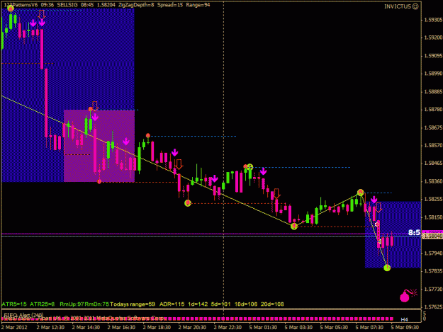Image resolution: width=443 pixels, height=332 pixels.
Task: Select the hollow red arrow atop the purple box
Action: 95,105
